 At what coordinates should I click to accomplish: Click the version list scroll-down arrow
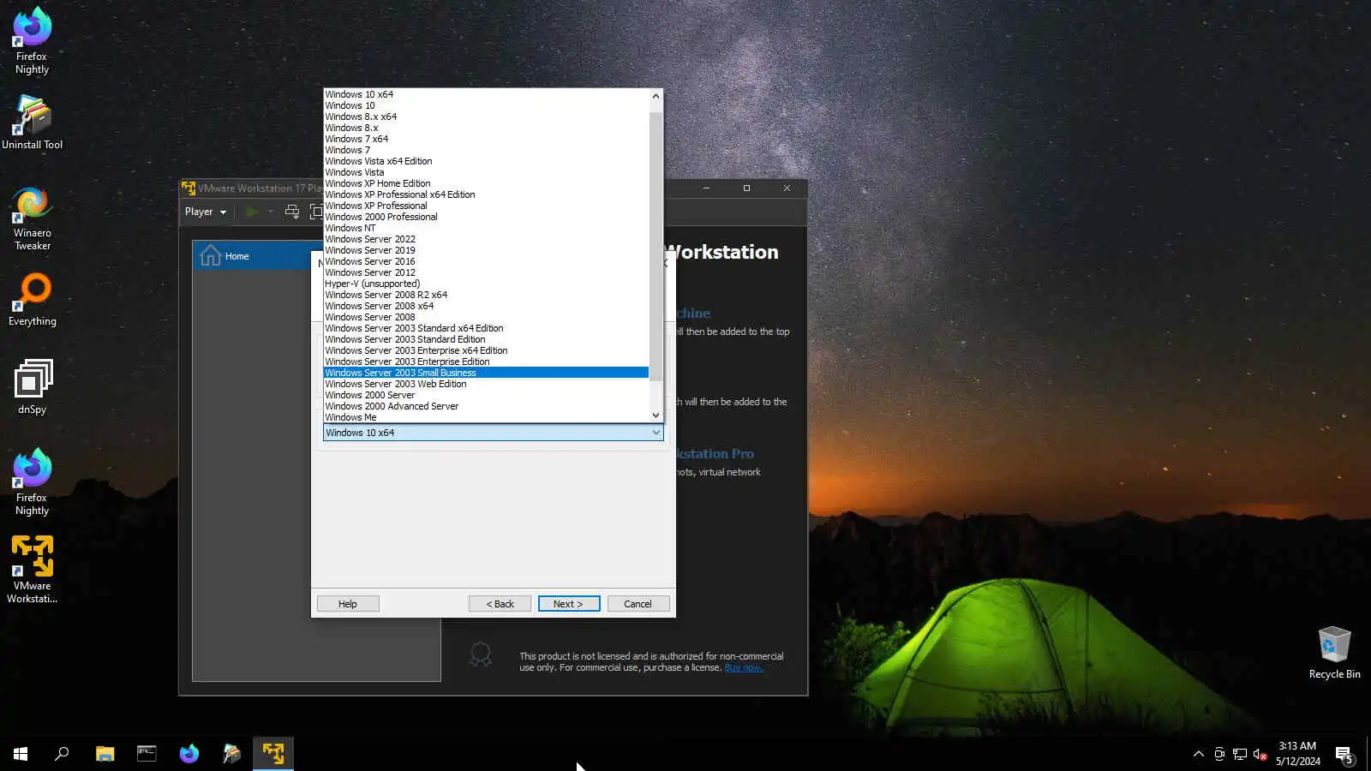click(656, 415)
